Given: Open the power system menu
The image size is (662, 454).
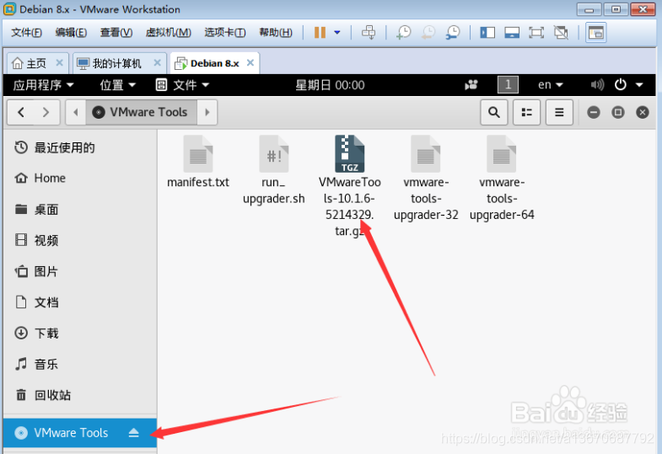Looking at the screenshot, I should [x=628, y=85].
